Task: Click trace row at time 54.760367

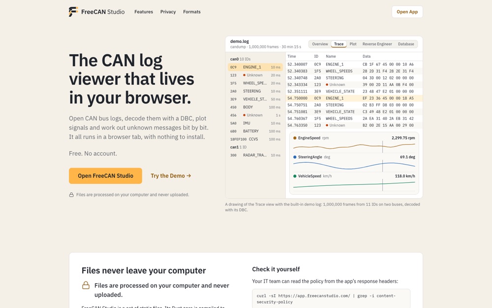Action: tap(354, 118)
